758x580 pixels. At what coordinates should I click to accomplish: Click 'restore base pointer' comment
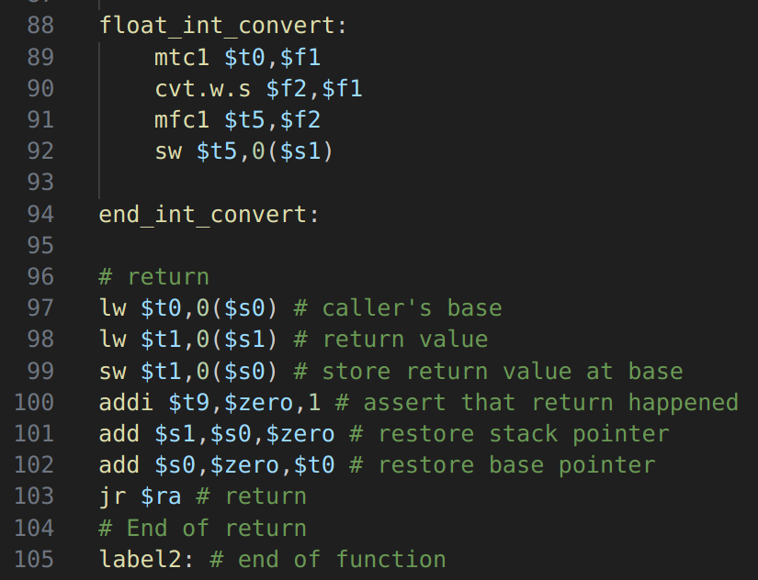[x=503, y=465]
